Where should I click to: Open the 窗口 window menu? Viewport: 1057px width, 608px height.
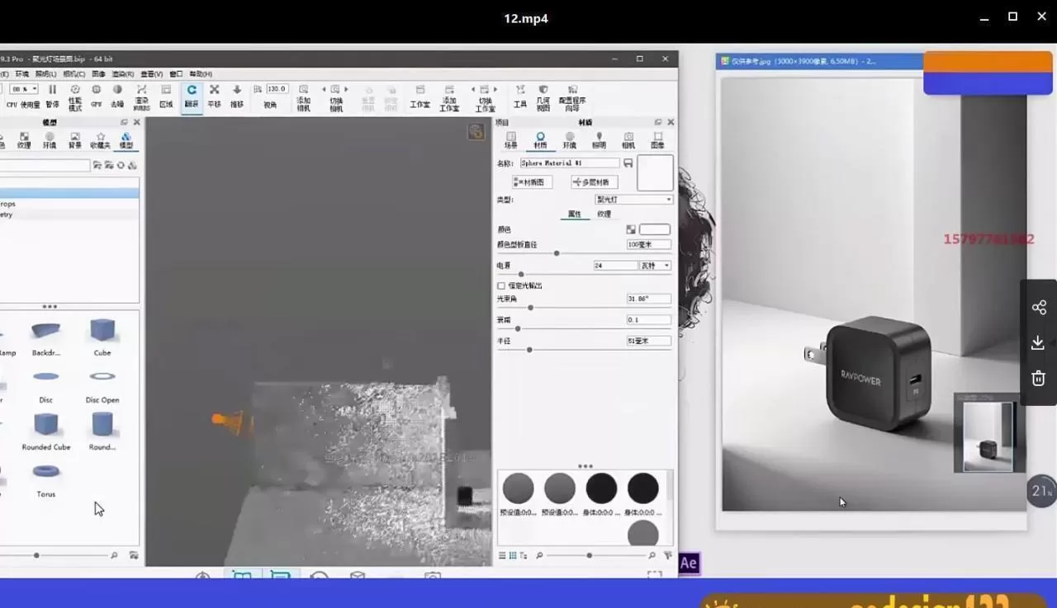pos(176,74)
